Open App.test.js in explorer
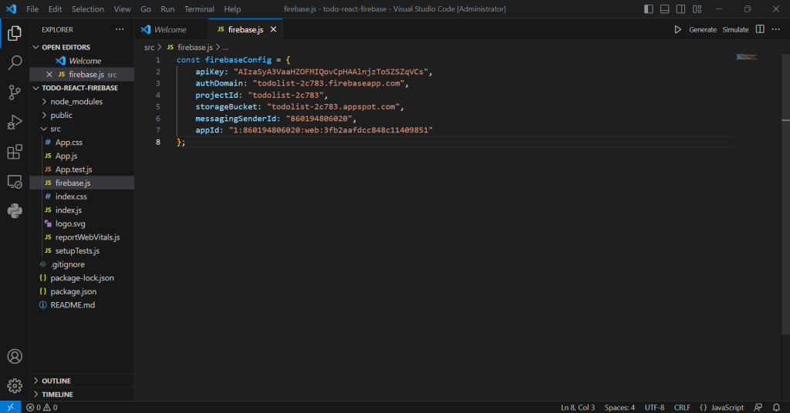 [82, 170]
